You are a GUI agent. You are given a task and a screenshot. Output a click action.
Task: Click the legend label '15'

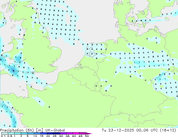pos(42,136)
